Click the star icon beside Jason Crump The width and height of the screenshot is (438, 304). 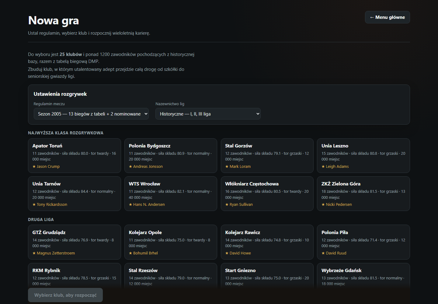34,167
